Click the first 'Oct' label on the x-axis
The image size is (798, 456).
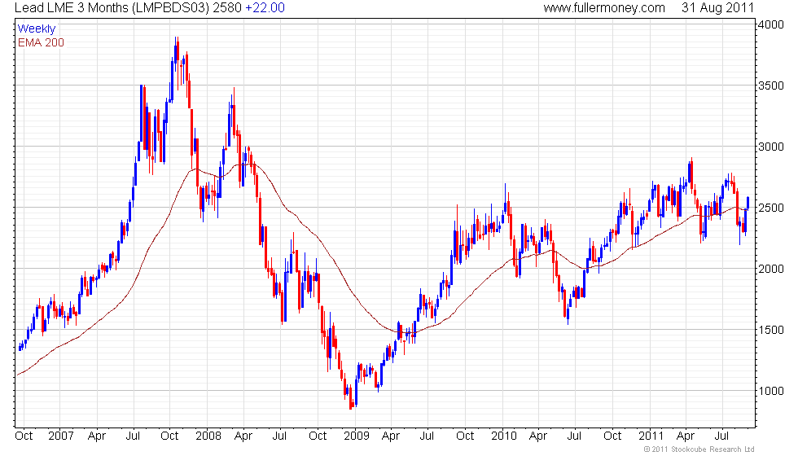click(24, 436)
